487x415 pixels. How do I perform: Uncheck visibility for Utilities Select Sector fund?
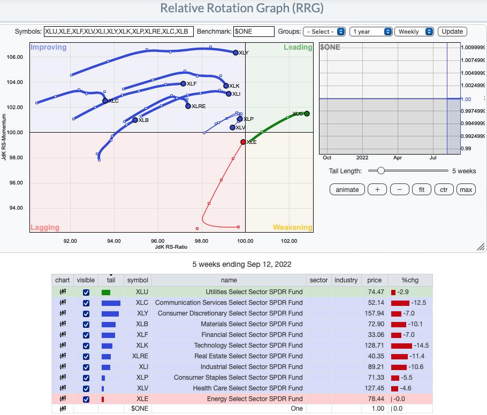pyautogui.click(x=86, y=292)
